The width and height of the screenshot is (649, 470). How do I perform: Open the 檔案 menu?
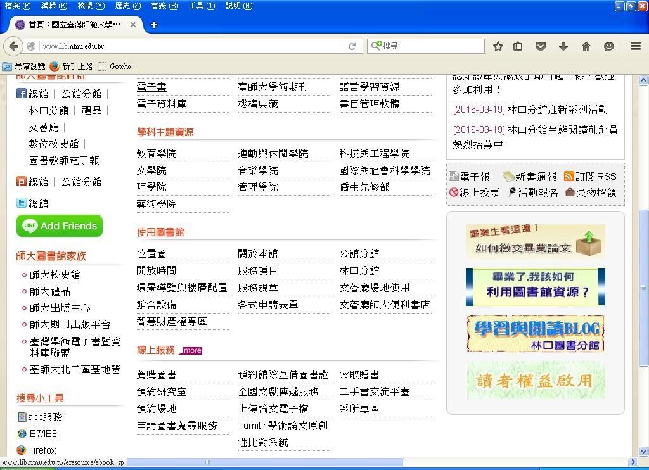17,6
